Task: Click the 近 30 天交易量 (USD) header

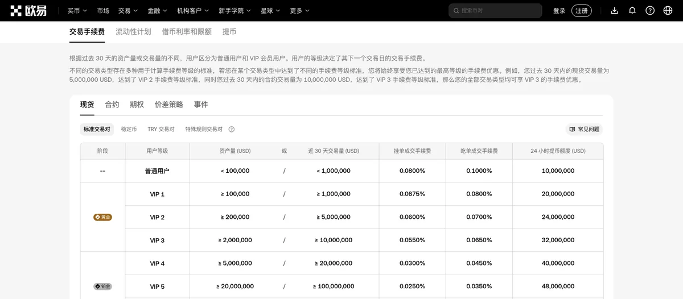Action: coord(334,151)
